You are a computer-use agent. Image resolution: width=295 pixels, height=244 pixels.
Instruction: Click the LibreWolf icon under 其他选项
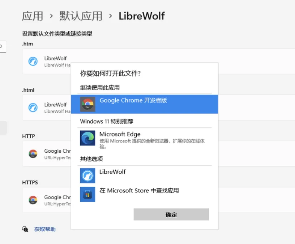[87, 176]
